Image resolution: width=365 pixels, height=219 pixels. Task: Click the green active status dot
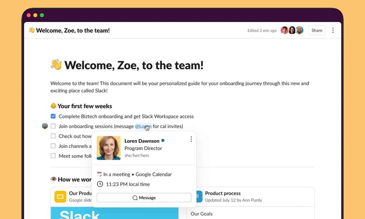162,141
